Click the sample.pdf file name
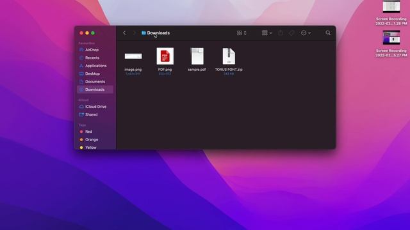Image resolution: width=410 pixels, height=230 pixels. pos(197,70)
